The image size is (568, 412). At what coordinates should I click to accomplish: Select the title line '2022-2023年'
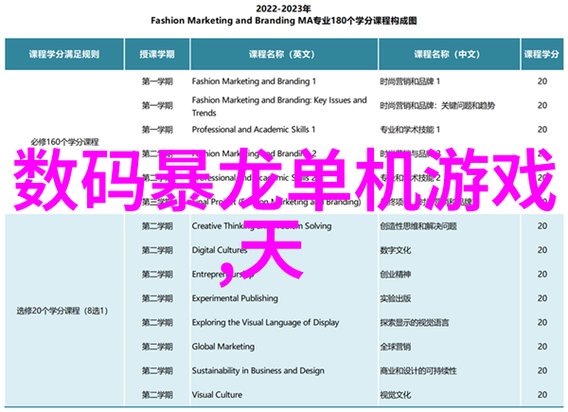tap(284, 9)
